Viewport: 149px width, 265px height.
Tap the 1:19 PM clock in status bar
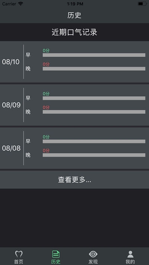(x=75, y=4)
